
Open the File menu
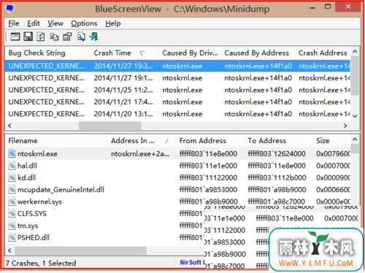click(14, 23)
